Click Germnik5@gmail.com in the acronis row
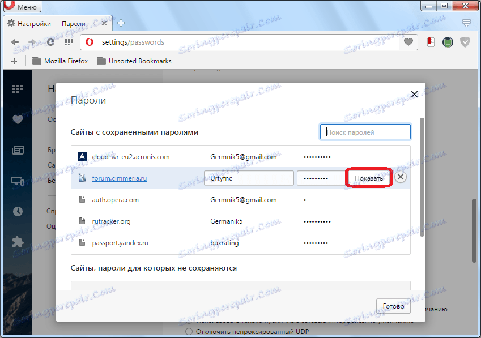The image size is (481, 338). click(x=243, y=157)
